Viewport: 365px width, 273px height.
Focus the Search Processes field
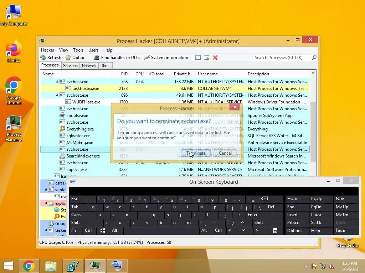[x=283, y=58]
